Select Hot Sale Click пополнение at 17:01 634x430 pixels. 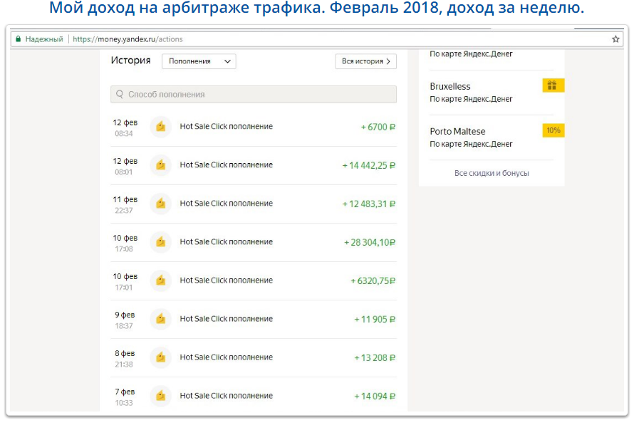coord(226,280)
